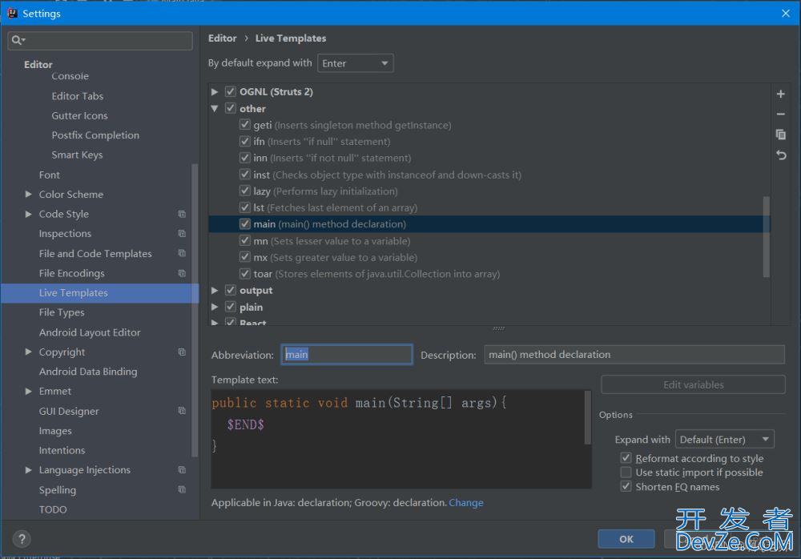Toggle the main template checkbox
The width and height of the screenshot is (801, 559).
[244, 223]
